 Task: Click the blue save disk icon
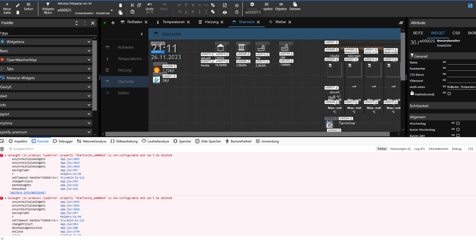470,6
